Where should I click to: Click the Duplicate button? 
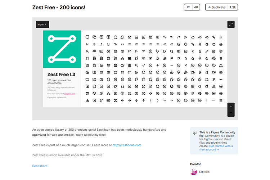click(216, 7)
